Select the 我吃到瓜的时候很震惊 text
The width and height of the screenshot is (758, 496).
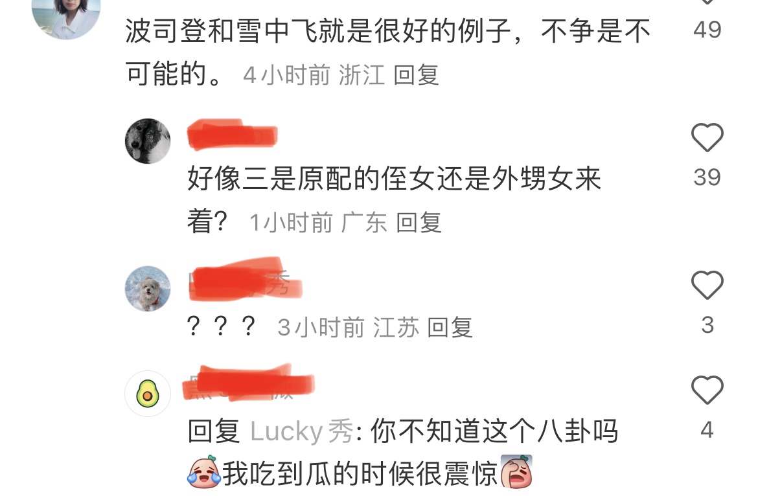pyautogui.click(x=360, y=473)
